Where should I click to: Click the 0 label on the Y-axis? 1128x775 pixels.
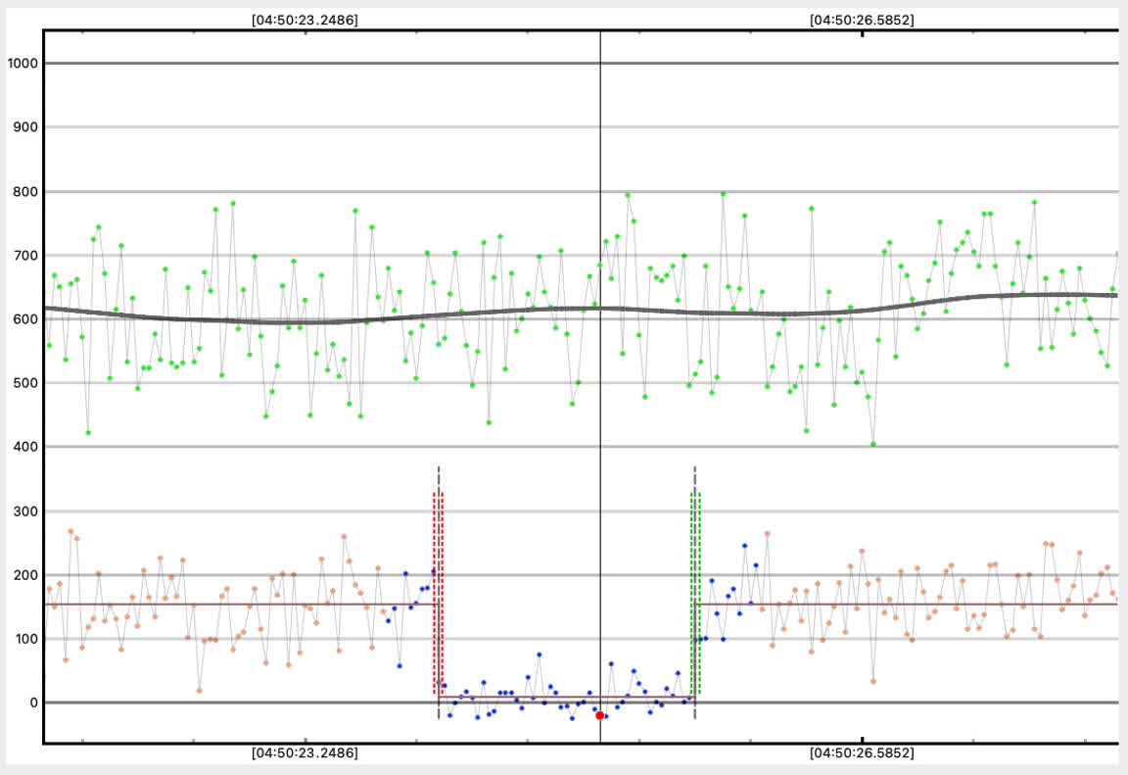[32, 702]
